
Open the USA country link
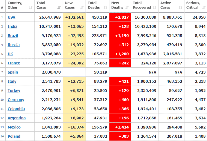tap(11, 17)
